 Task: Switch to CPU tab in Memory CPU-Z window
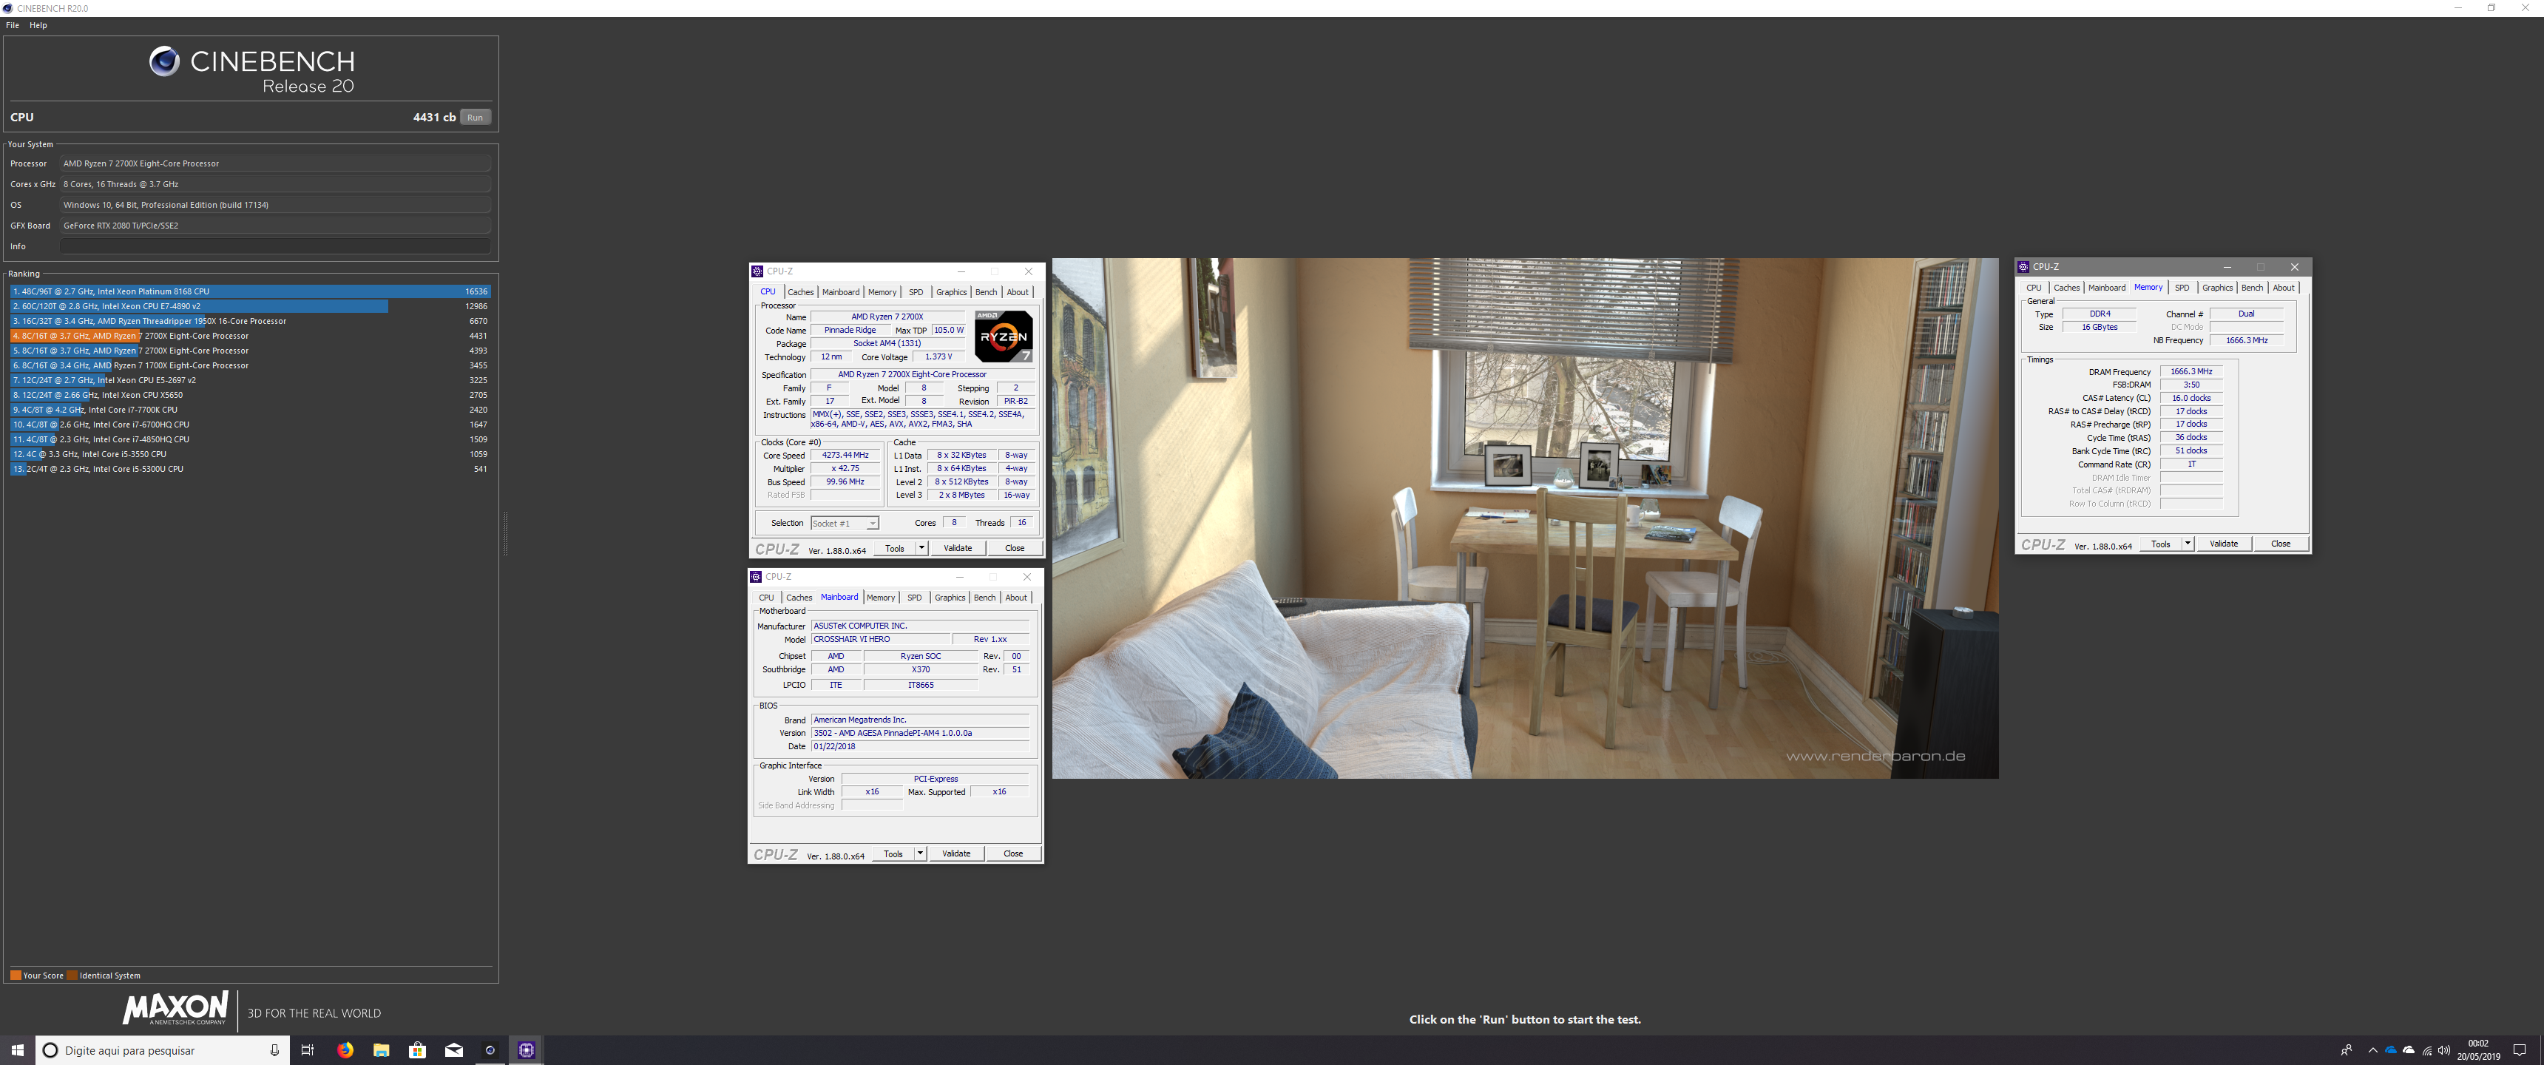click(x=2034, y=288)
